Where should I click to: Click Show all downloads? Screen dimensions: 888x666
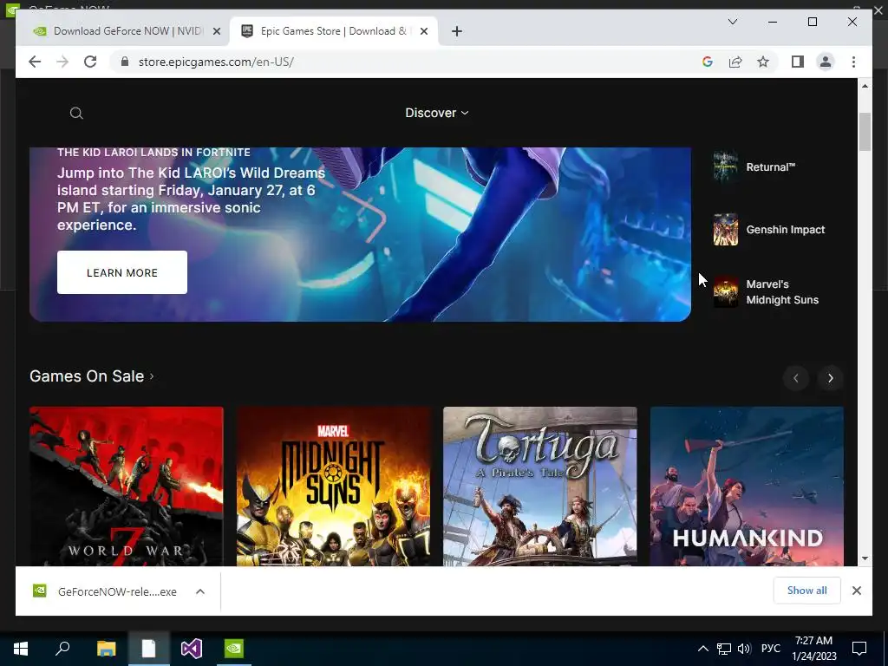[807, 591]
